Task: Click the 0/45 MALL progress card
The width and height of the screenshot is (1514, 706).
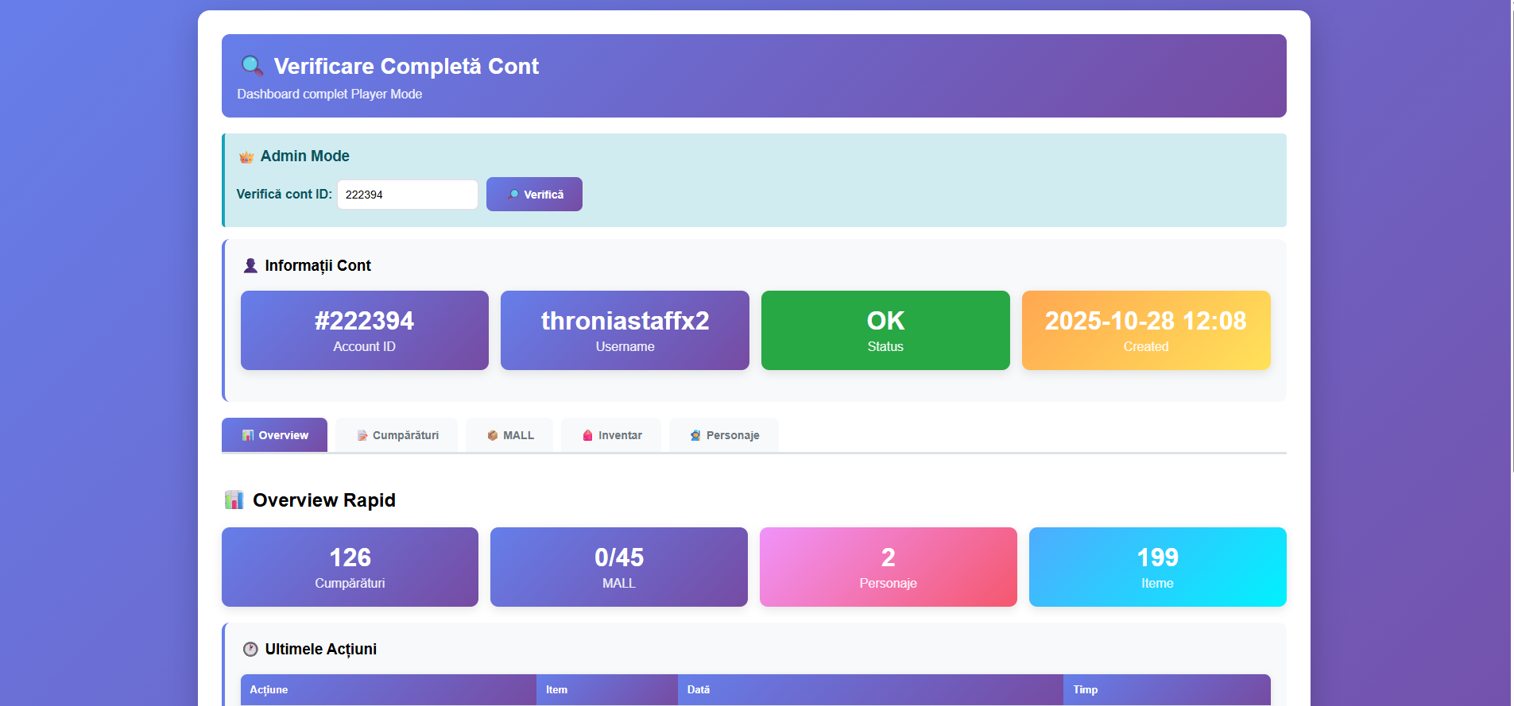Action: (618, 566)
